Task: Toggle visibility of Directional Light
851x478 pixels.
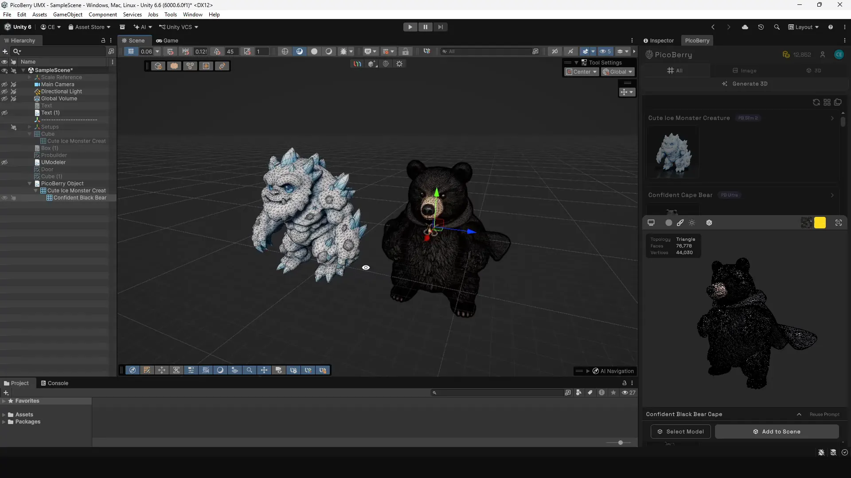Action: coord(4,92)
